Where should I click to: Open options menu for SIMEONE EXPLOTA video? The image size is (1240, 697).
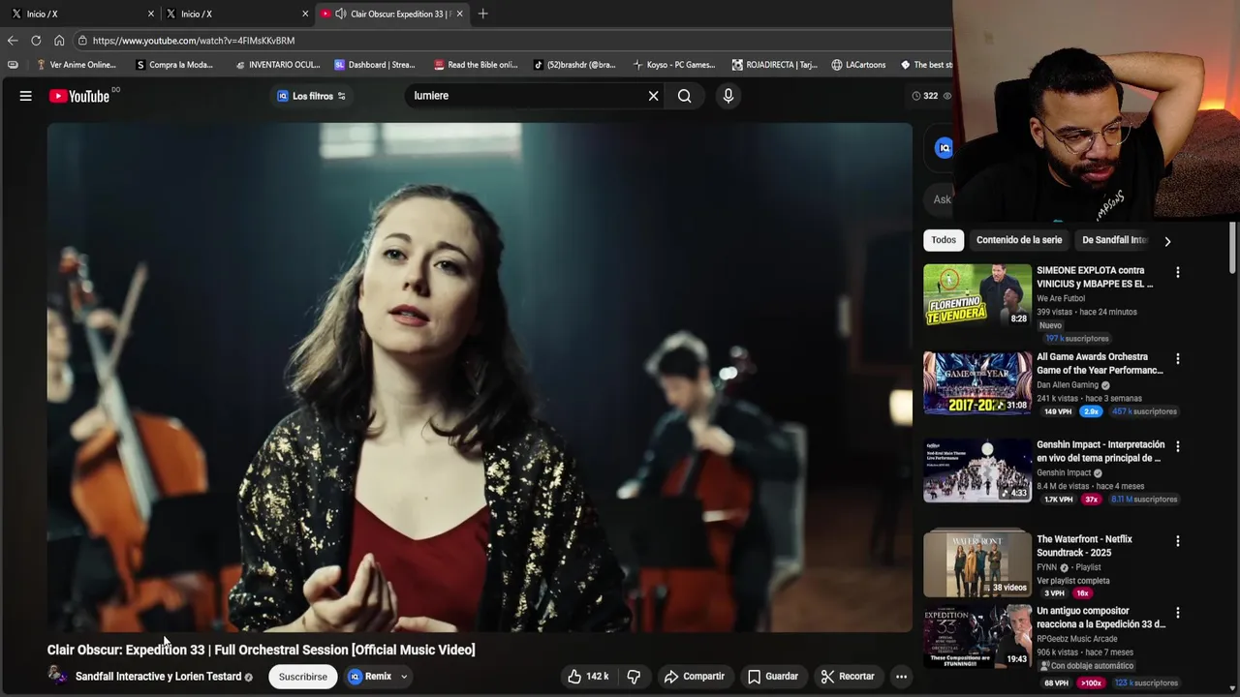click(x=1178, y=273)
